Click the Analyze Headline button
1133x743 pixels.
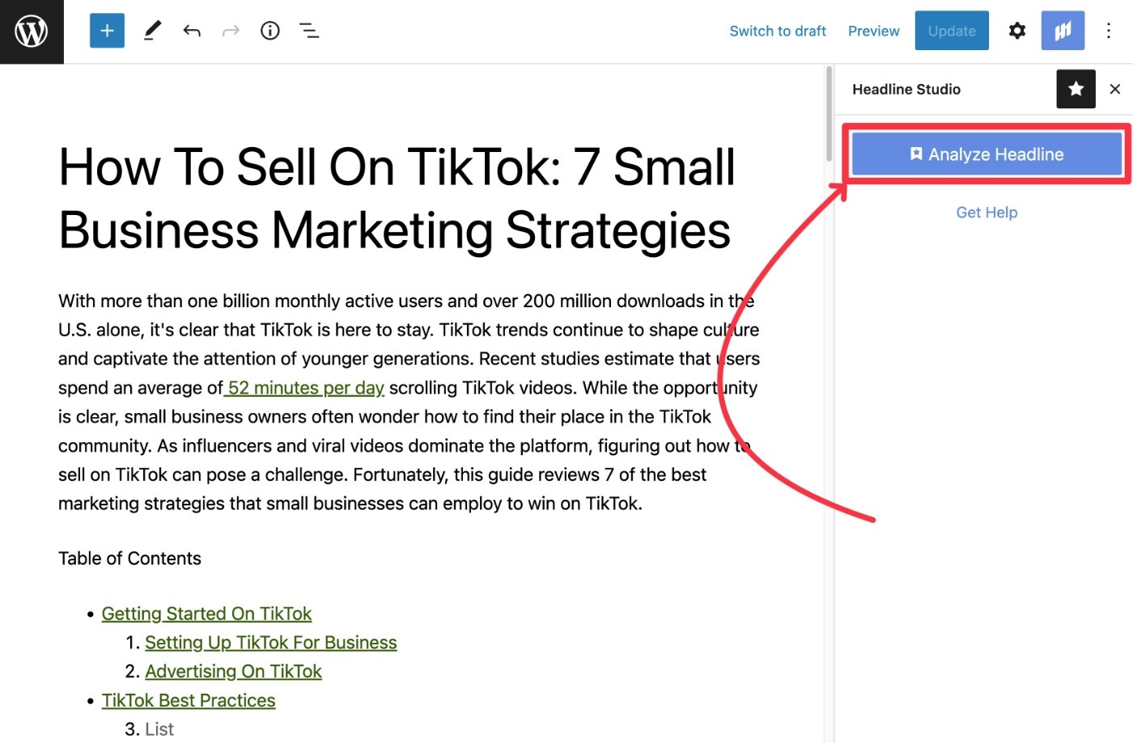click(x=987, y=154)
